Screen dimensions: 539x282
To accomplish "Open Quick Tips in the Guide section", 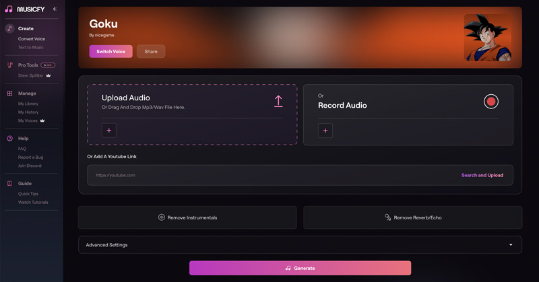I will click(x=28, y=194).
